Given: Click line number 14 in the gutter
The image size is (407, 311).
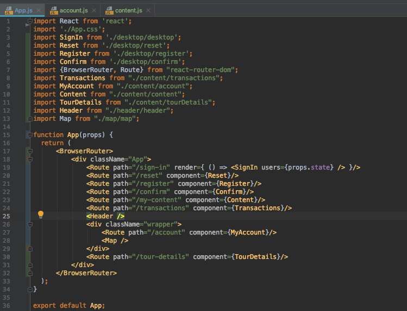Looking at the screenshot, I should pos(7,127).
